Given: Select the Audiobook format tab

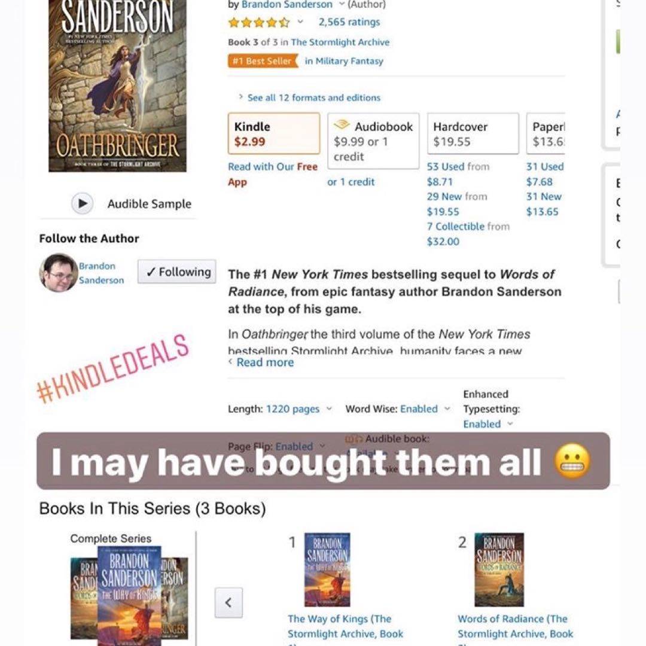Looking at the screenshot, I should point(373,141).
